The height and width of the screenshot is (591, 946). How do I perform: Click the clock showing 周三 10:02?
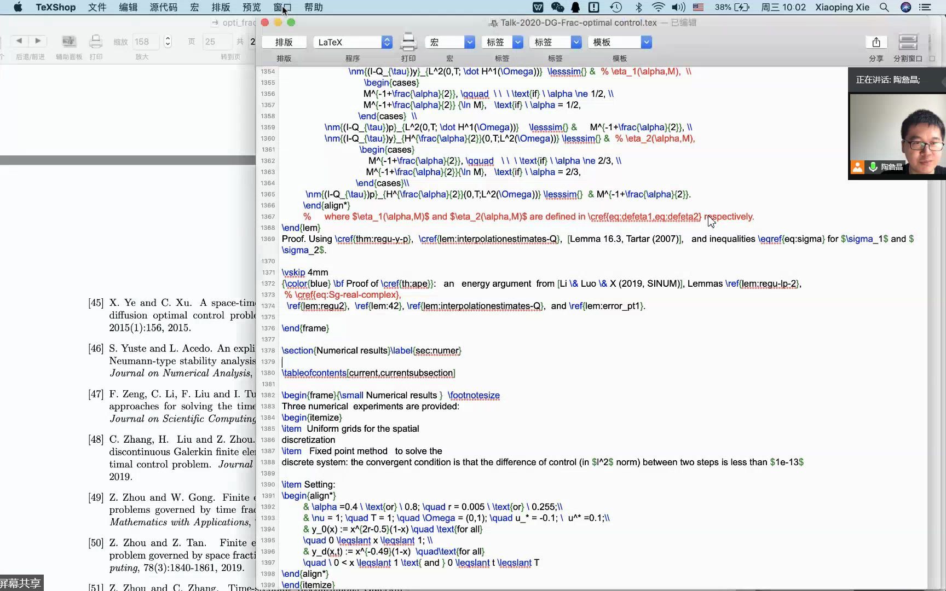[783, 7]
